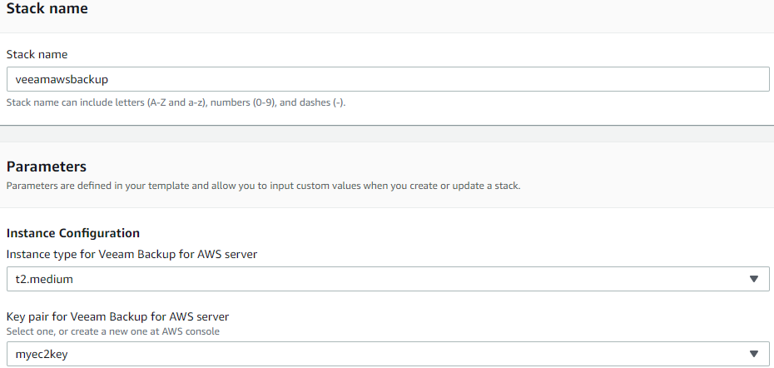Click the instance type dropdown arrow icon
The width and height of the screenshot is (774, 368).
[x=753, y=279]
